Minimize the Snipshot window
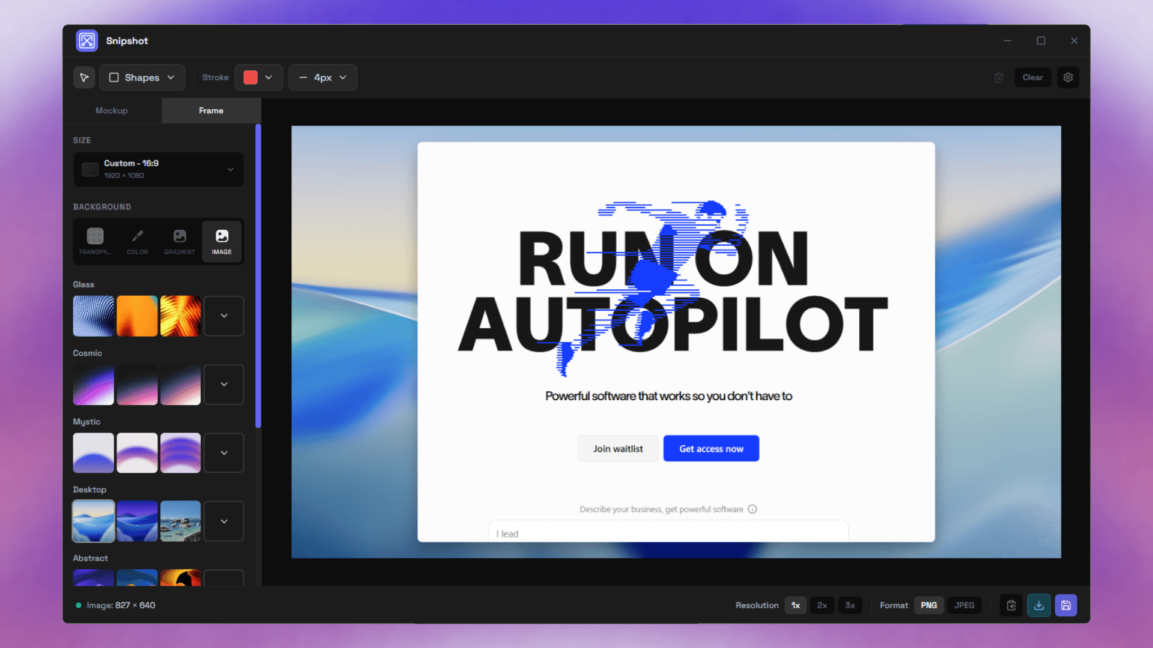 (x=1008, y=41)
